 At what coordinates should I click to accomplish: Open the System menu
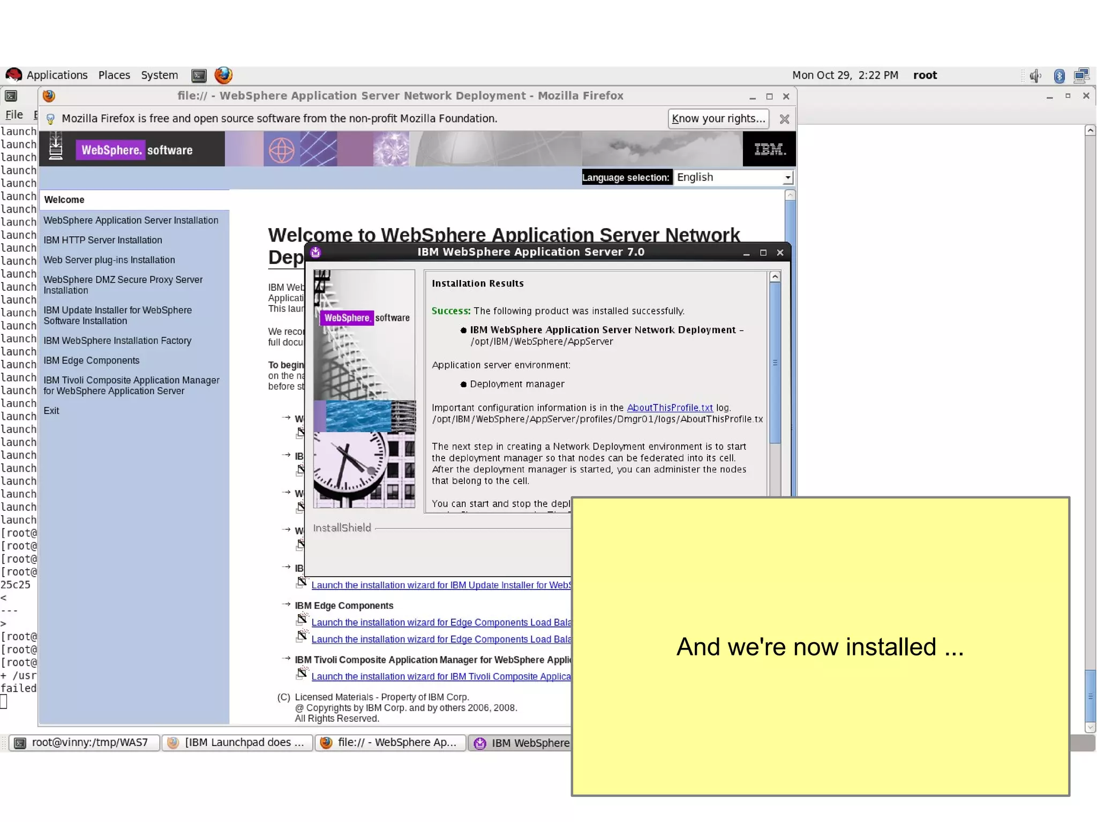pos(159,75)
